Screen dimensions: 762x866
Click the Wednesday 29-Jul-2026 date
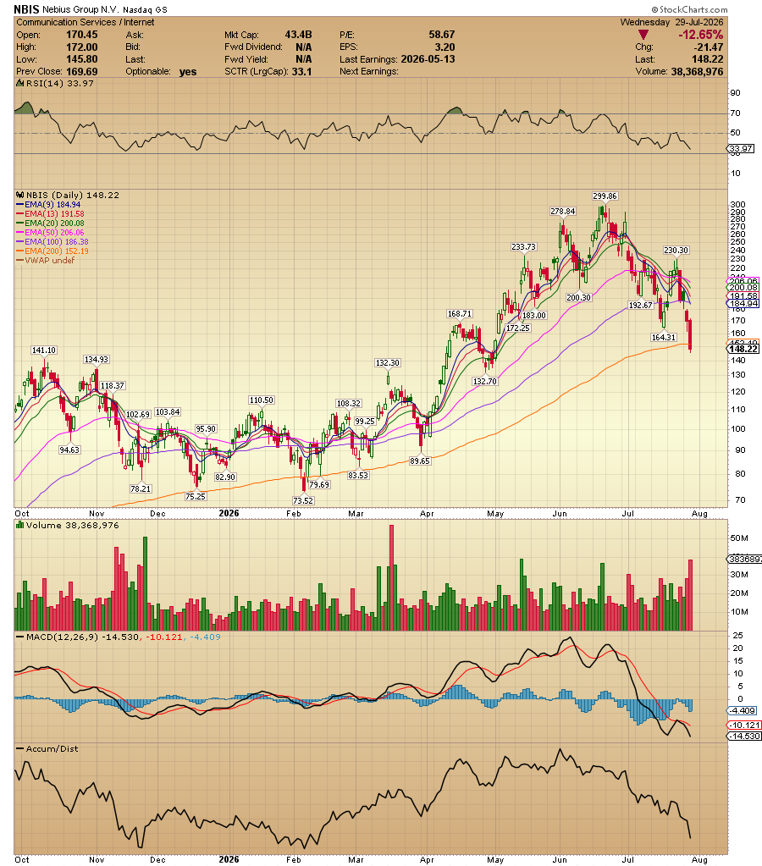click(x=672, y=22)
